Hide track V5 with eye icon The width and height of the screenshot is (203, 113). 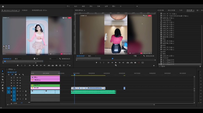20,78
